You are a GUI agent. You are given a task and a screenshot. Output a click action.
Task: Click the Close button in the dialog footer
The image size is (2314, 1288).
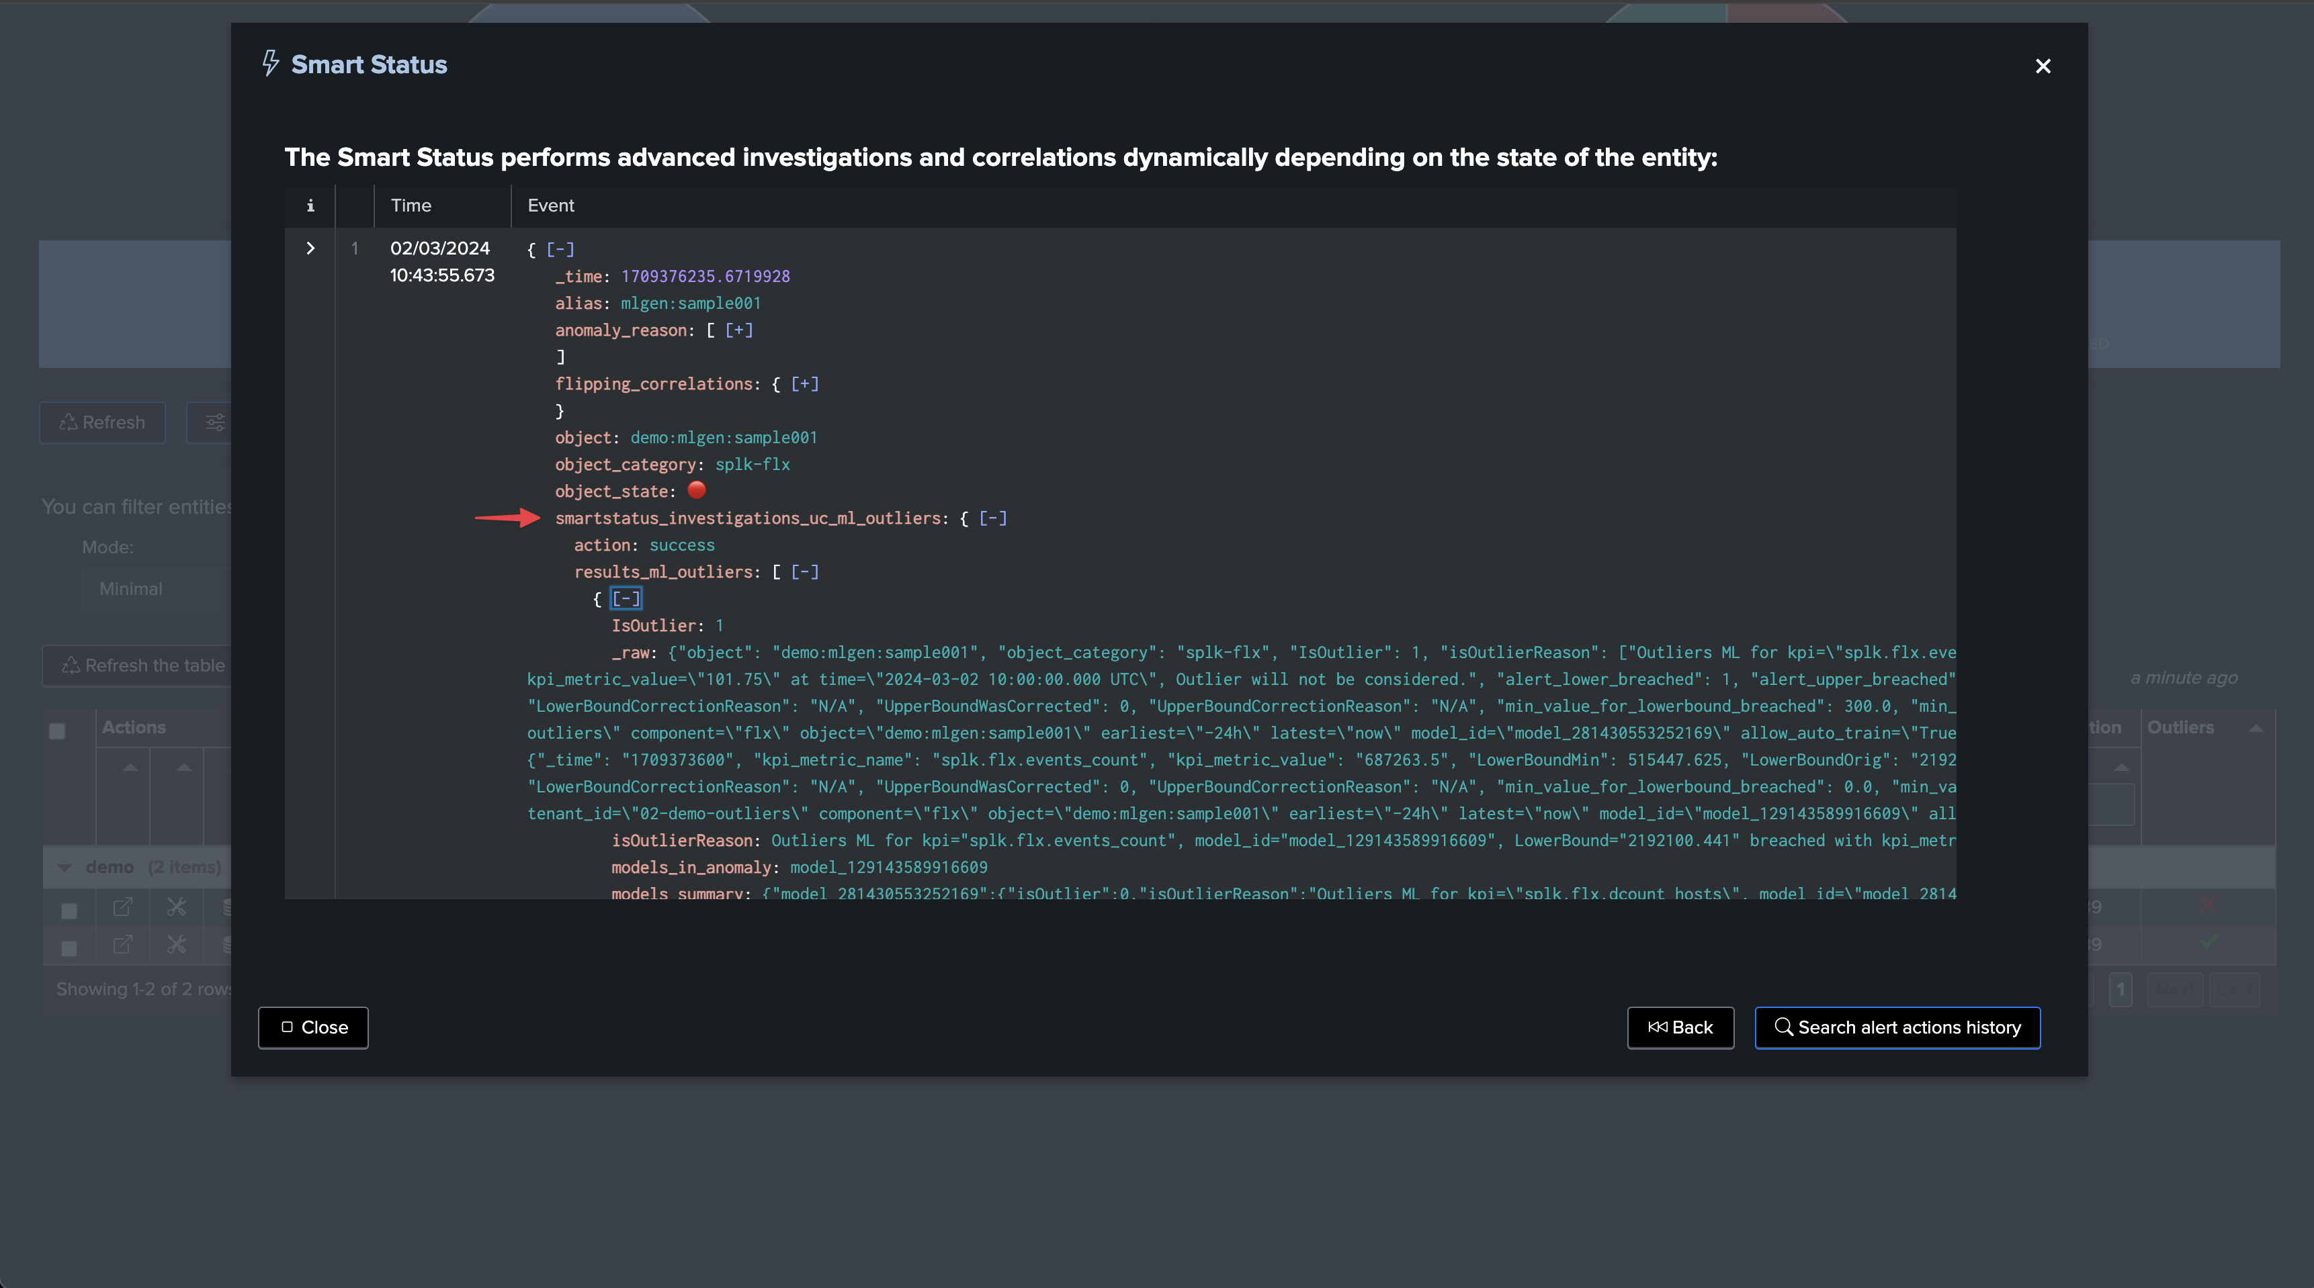pyautogui.click(x=312, y=1027)
